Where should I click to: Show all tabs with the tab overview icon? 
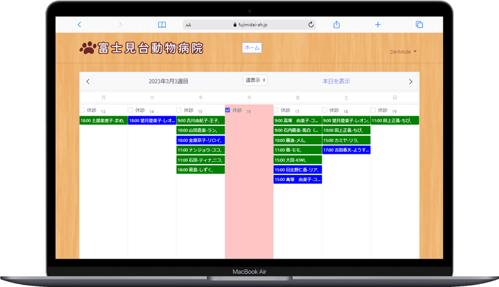[419, 25]
